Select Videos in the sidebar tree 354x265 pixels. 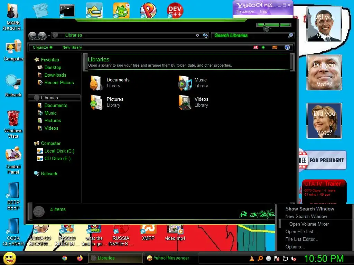(51, 128)
